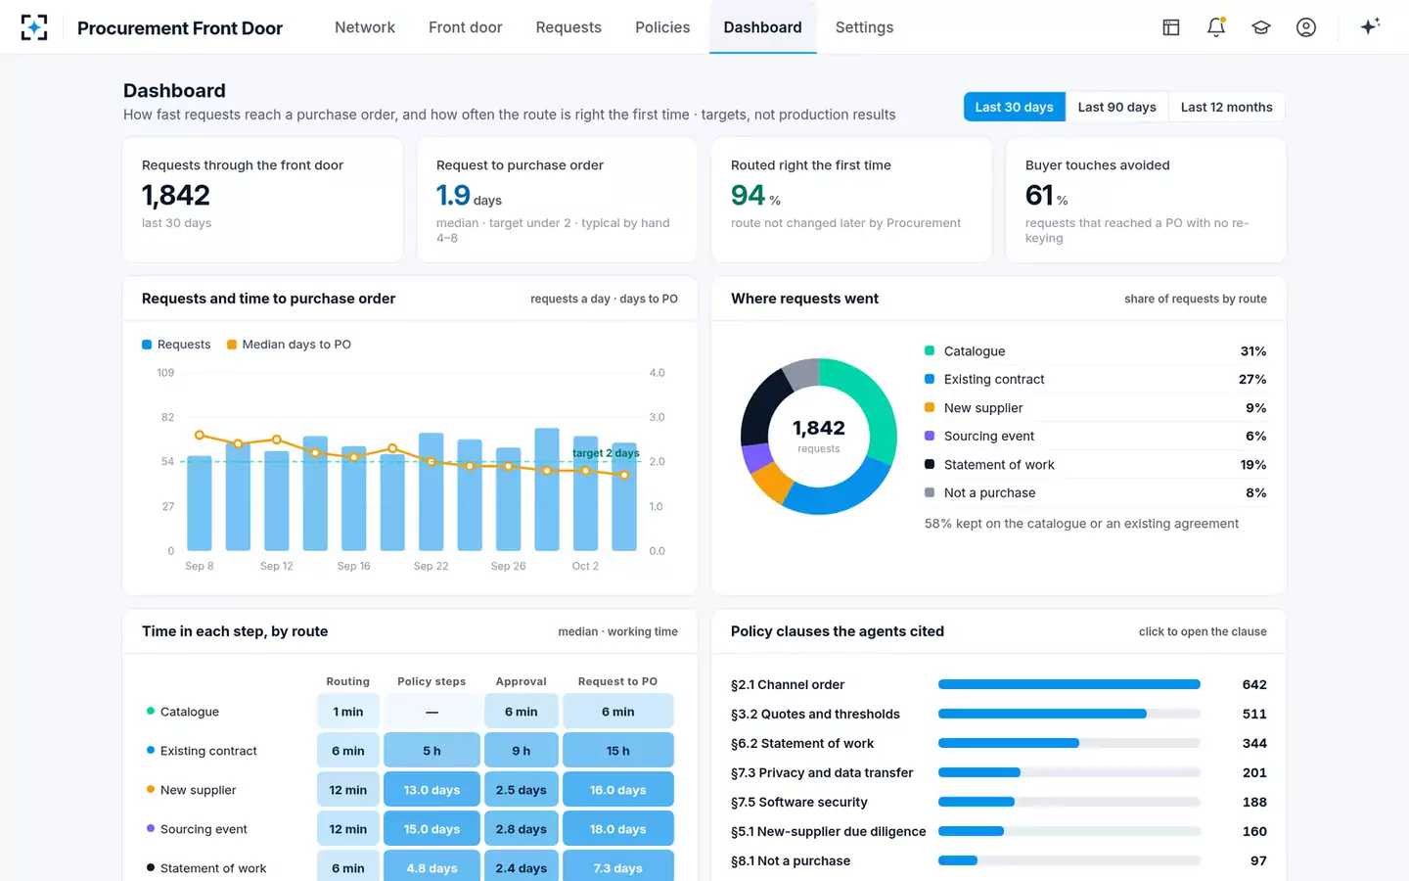Open the layout panel icon in header
Viewport: 1409px width, 881px height.
[x=1171, y=27]
